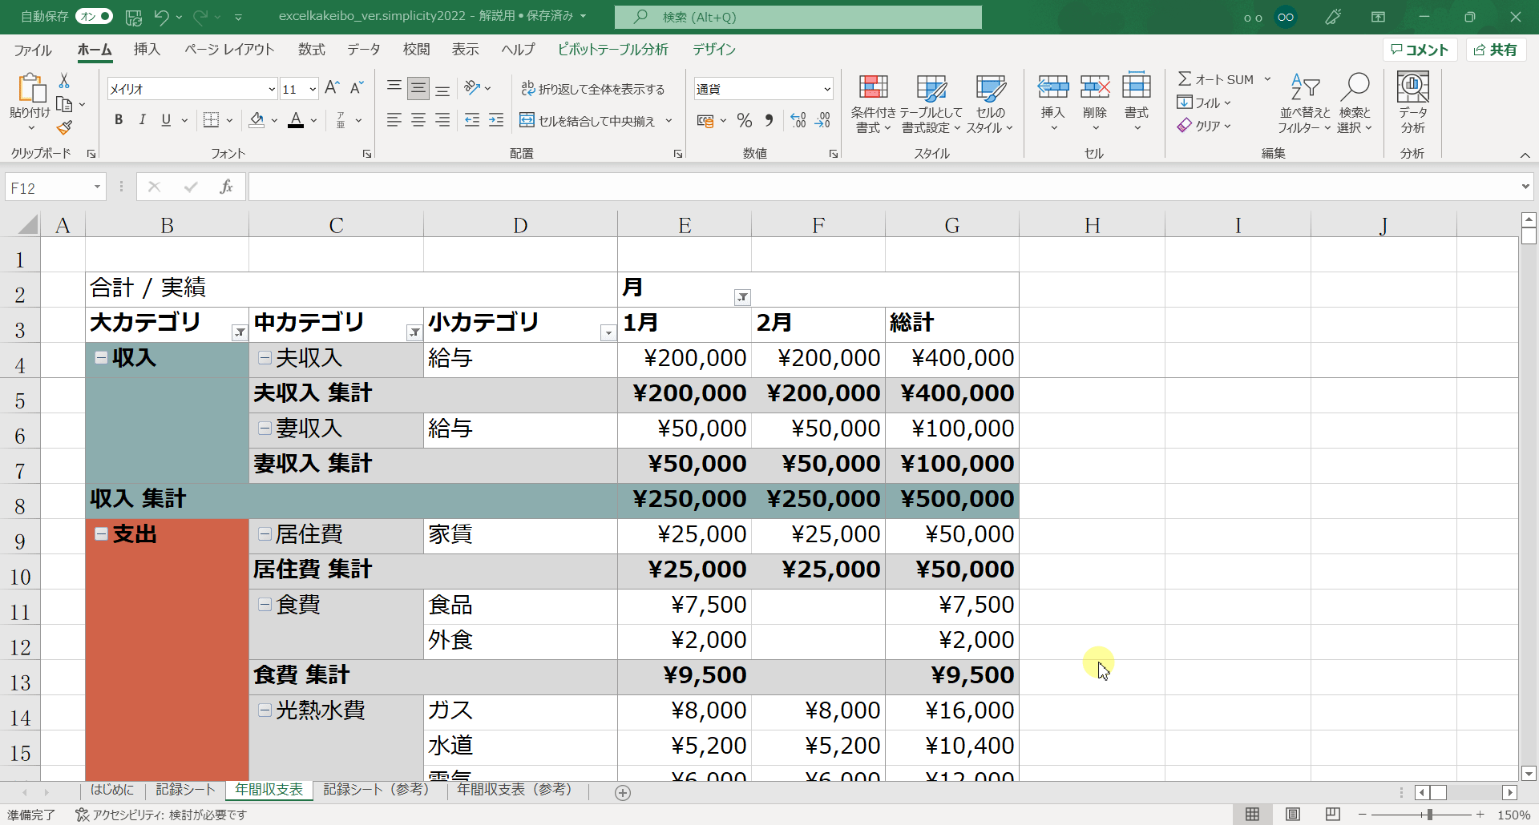The height and width of the screenshot is (825, 1539).
Task: Open the number format 通貨 dropdown
Action: (x=827, y=89)
